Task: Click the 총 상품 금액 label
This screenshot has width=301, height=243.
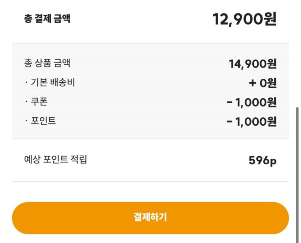Action: (x=47, y=64)
